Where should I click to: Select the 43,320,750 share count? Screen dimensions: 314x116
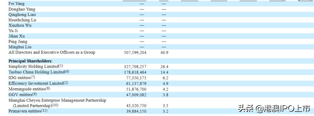(136, 106)
